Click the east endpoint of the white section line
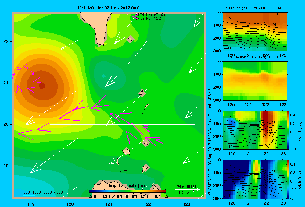Screen dimensions: 305x207 click(195, 124)
